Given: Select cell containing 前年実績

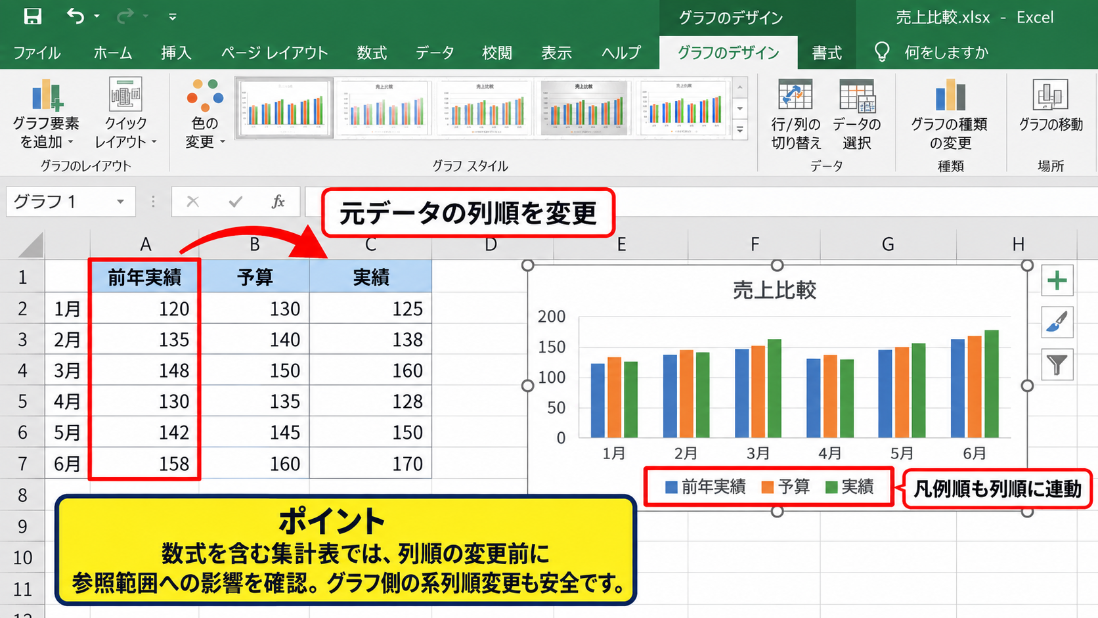Looking at the screenshot, I should pyautogui.click(x=144, y=277).
